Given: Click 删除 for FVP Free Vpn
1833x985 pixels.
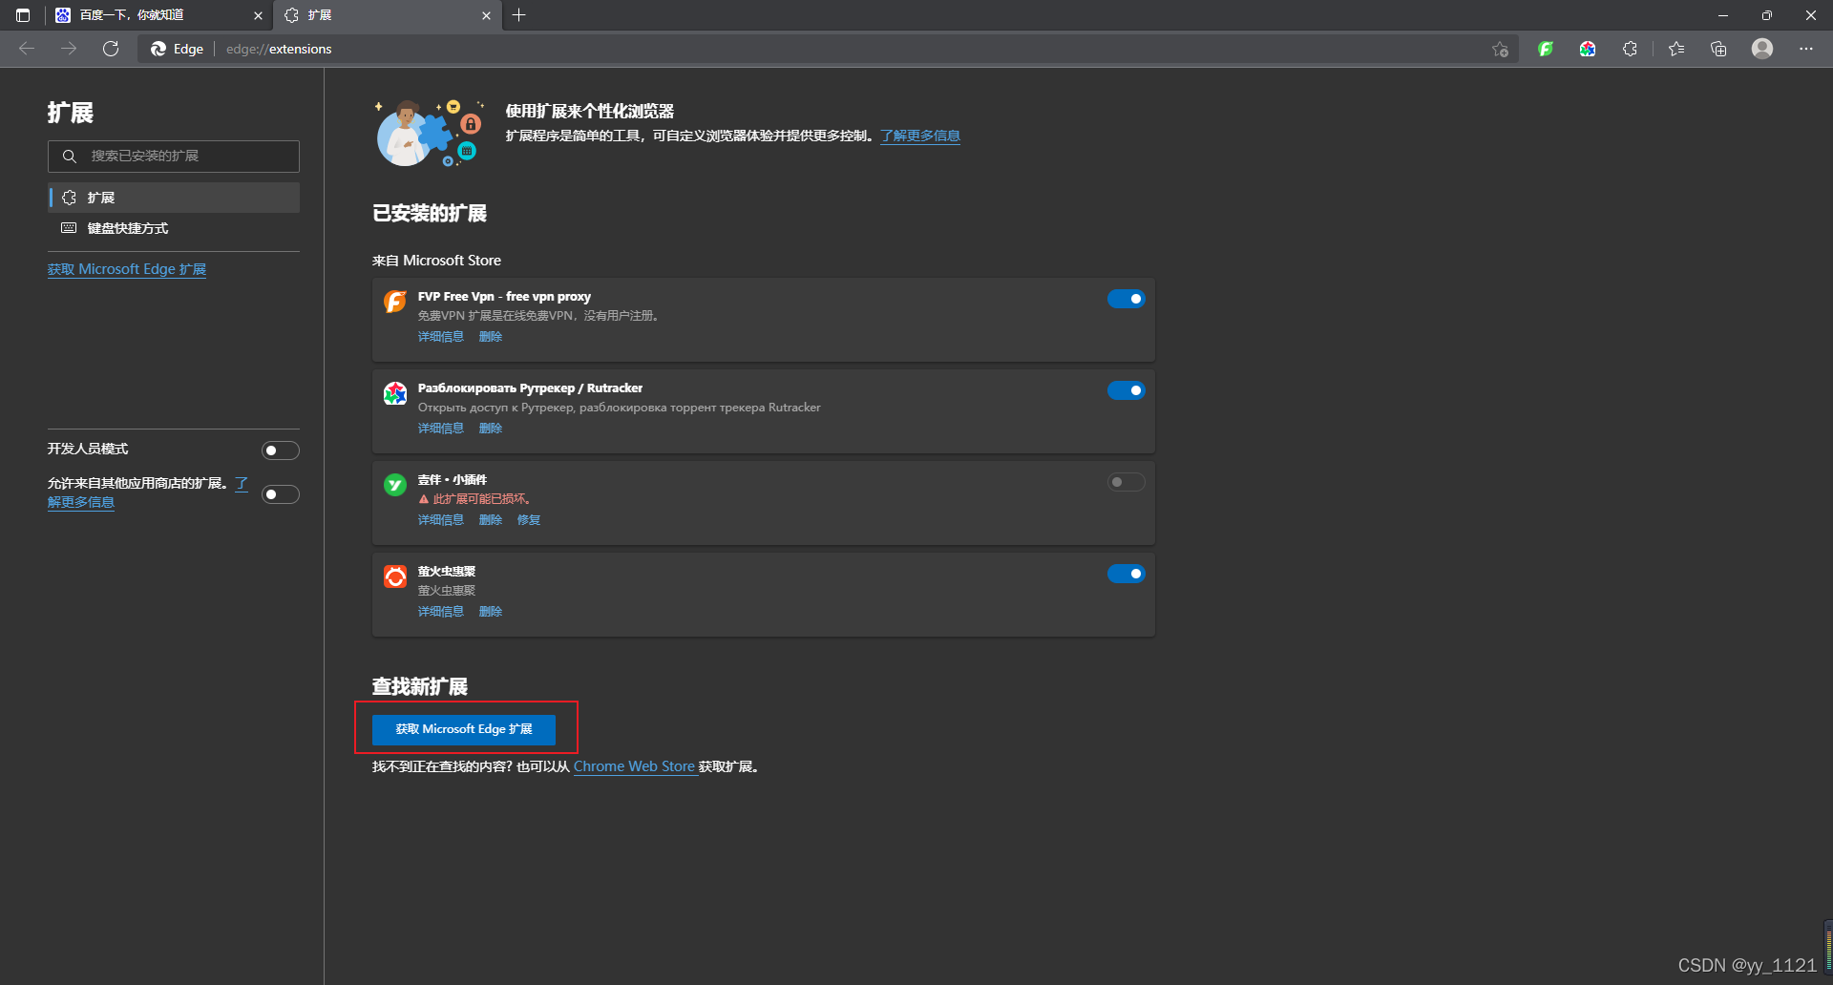Looking at the screenshot, I should click(x=491, y=336).
